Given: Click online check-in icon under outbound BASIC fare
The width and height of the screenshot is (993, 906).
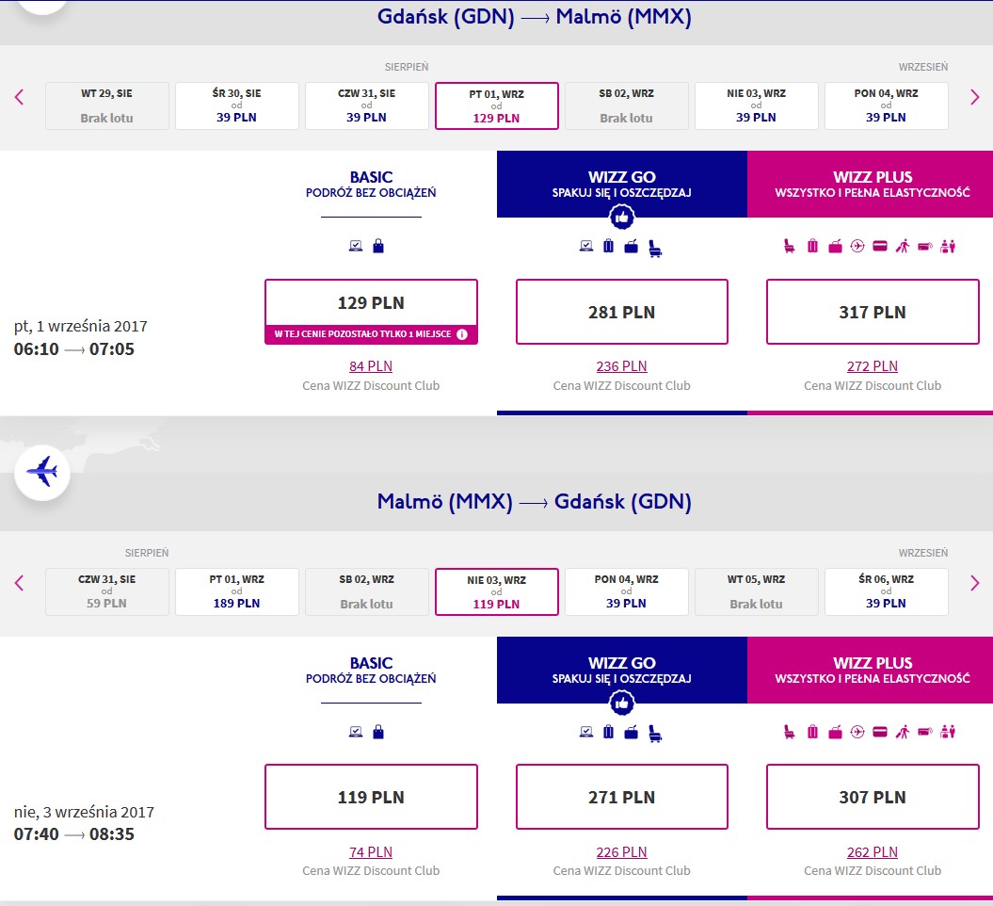Looking at the screenshot, I should (356, 246).
